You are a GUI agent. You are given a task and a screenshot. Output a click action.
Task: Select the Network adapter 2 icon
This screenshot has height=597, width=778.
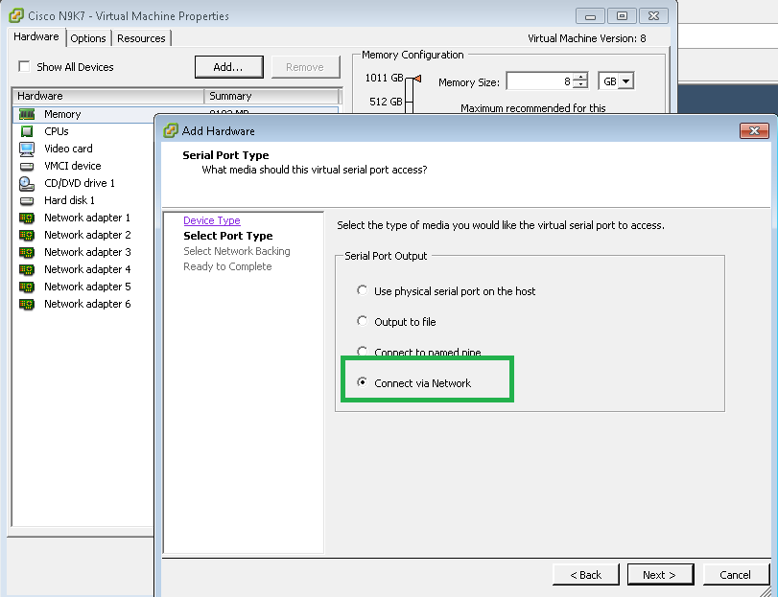[x=27, y=236]
